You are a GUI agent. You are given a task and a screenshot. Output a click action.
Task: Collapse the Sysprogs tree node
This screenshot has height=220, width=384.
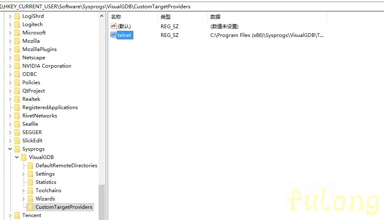[x=10, y=149]
